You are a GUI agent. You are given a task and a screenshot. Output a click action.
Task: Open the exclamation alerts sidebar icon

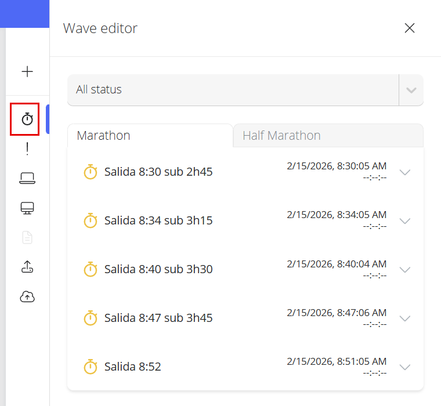click(27, 148)
